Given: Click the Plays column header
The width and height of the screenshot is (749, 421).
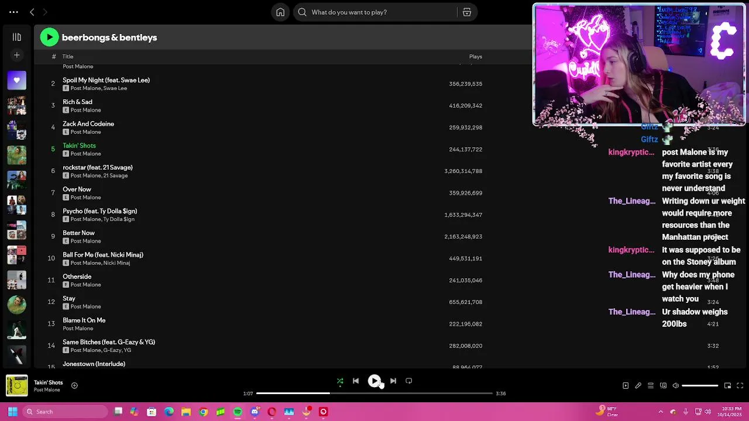Looking at the screenshot, I should pyautogui.click(x=475, y=57).
